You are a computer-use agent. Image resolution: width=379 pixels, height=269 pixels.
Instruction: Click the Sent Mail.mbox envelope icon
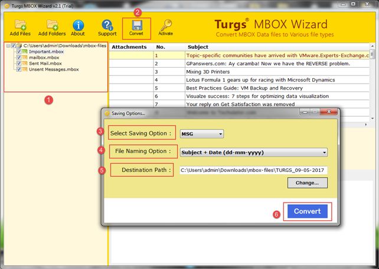tap(25, 64)
